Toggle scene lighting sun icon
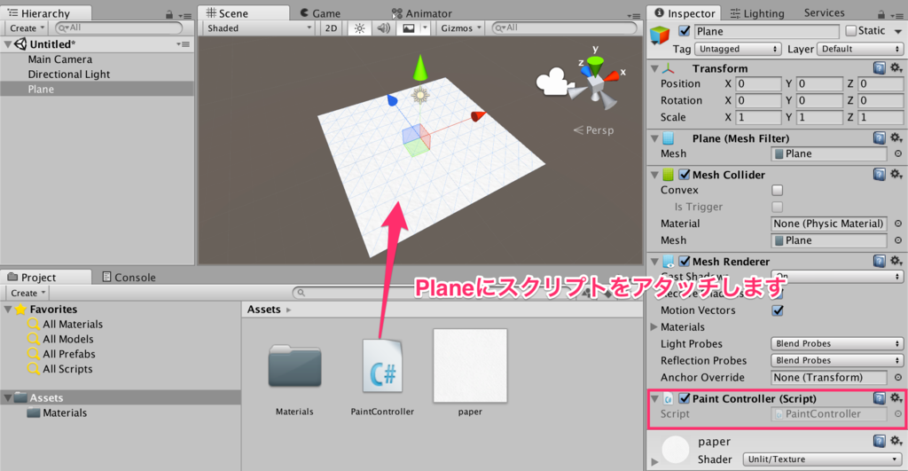 [359, 28]
